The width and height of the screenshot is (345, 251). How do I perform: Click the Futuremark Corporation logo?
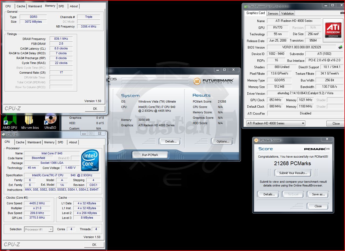click(x=213, y=81)
